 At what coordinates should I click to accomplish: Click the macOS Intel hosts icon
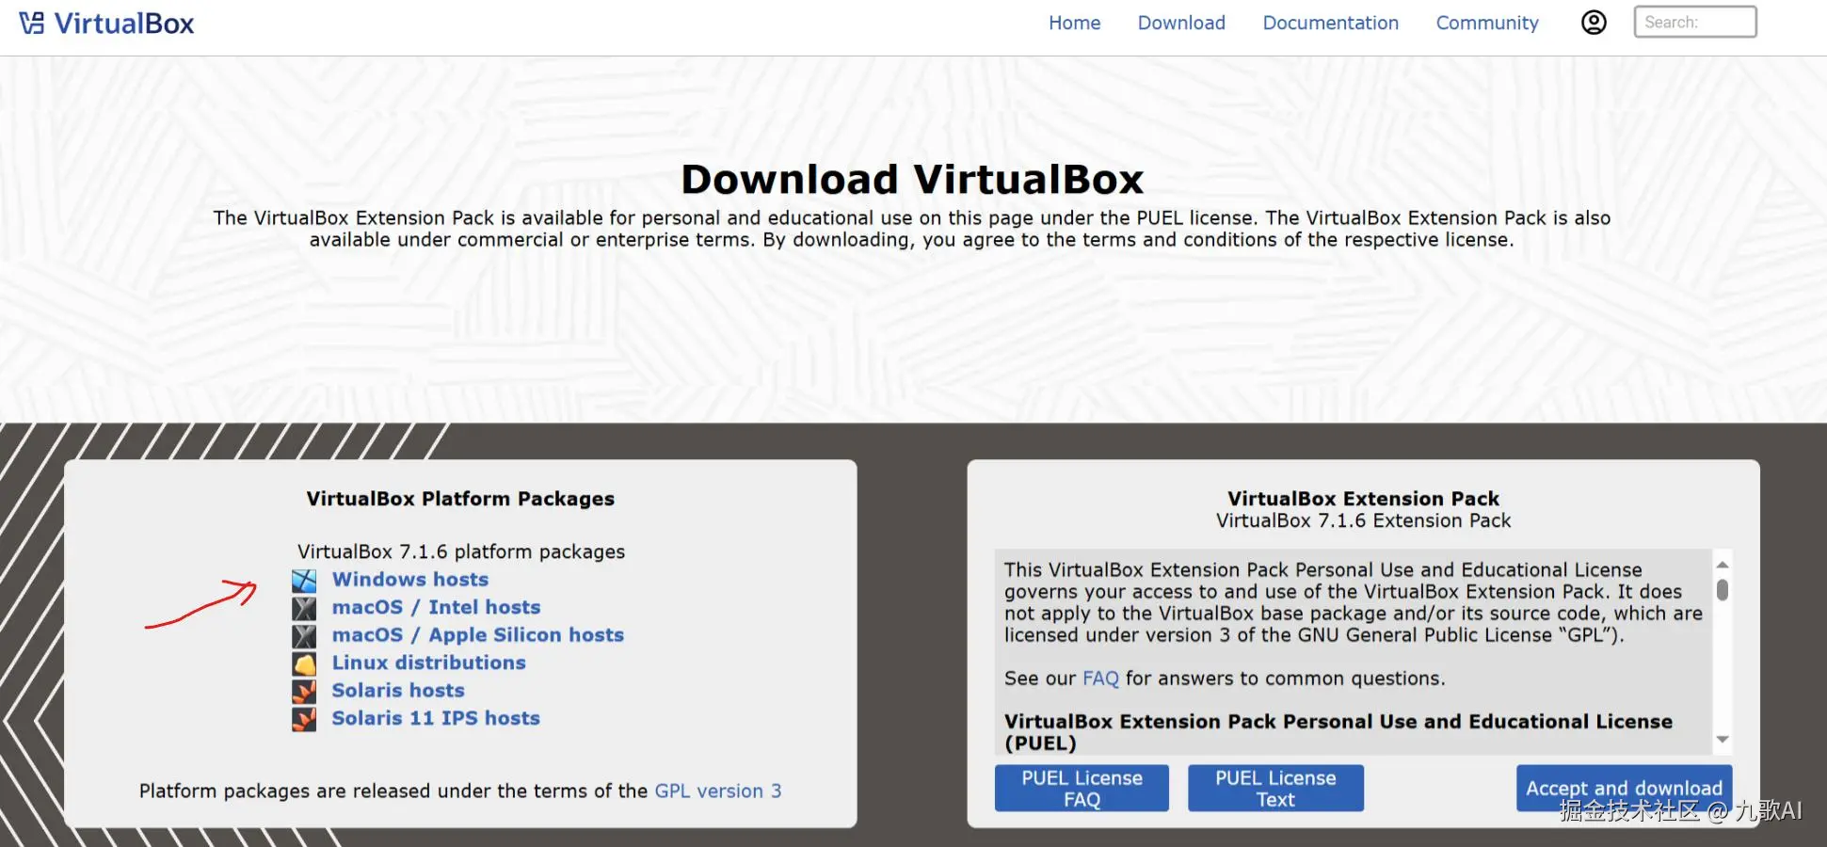tap(304, 608)
